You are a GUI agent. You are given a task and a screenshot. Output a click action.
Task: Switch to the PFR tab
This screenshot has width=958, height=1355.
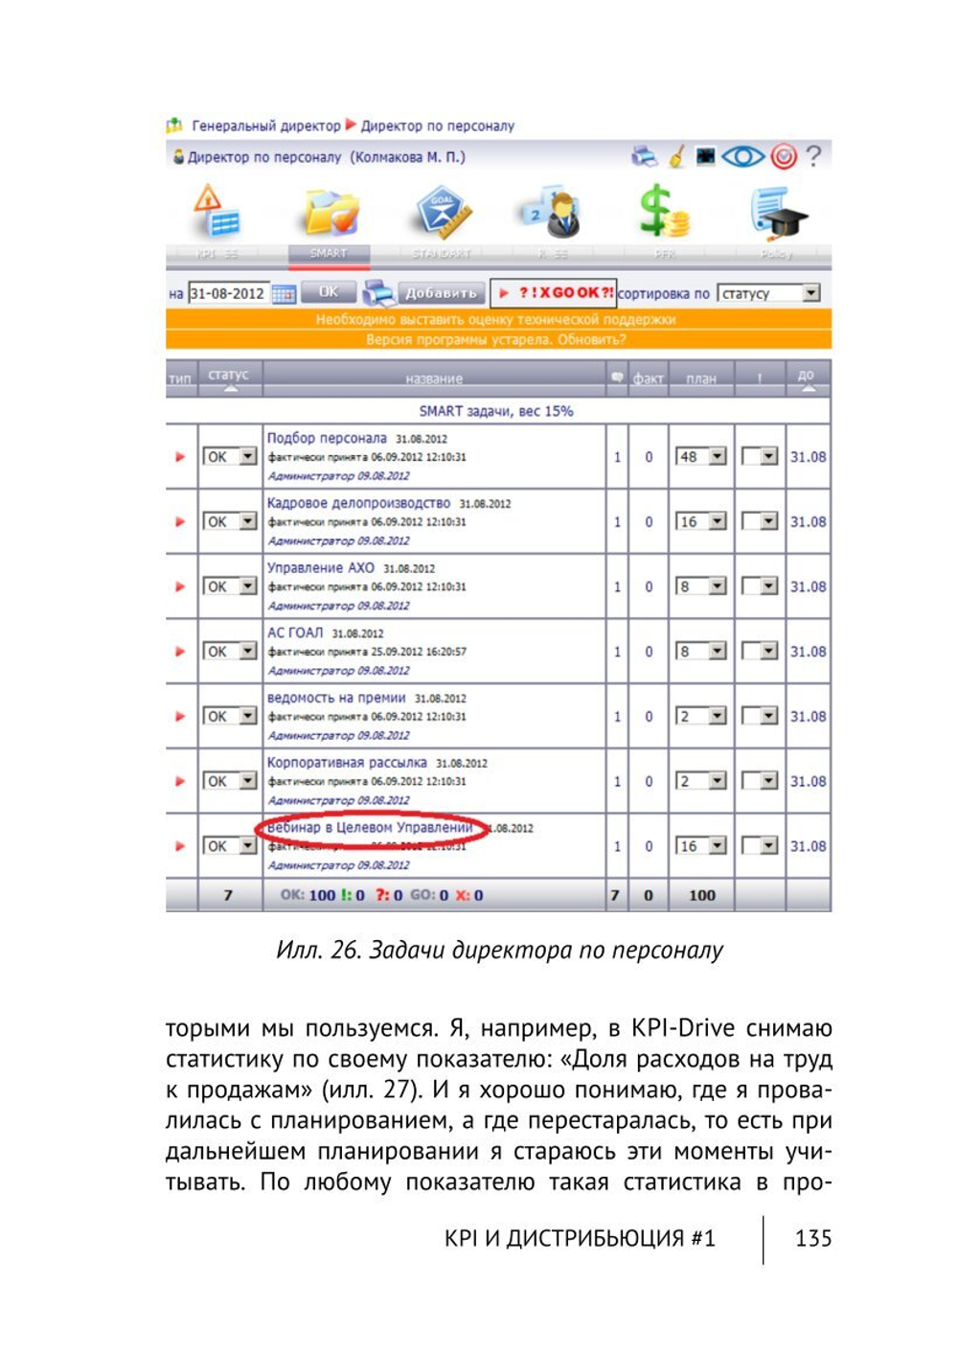(665, 254)
